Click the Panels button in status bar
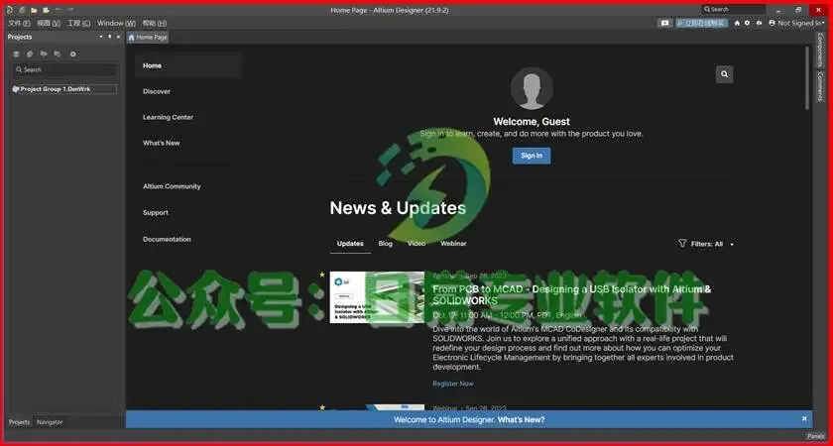This screenshot has width=833, height=446. (x=816, y=436)
